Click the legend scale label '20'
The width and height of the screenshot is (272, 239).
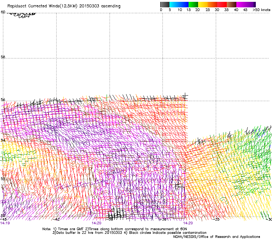(197, 10)
